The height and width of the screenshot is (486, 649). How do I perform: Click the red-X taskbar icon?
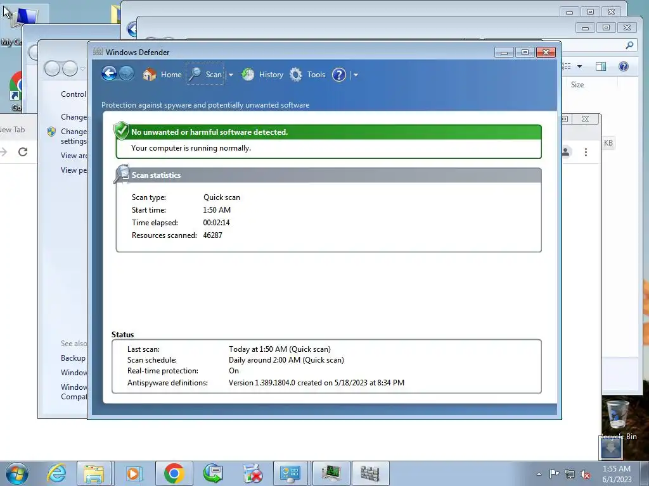tap(252, 473)
